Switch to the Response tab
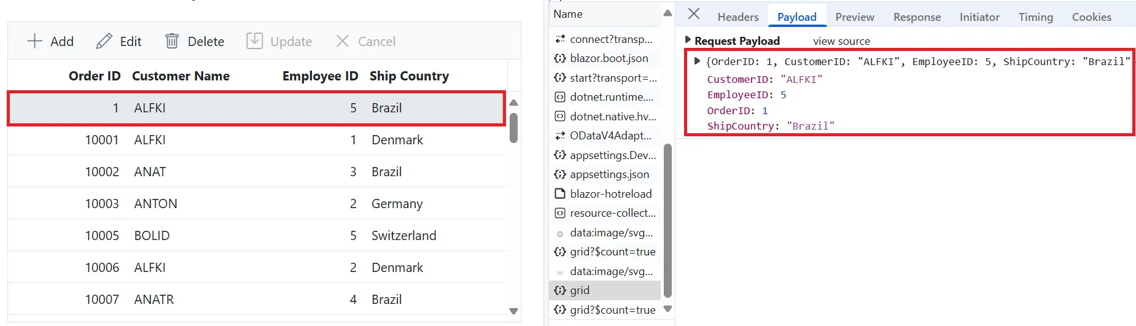This screenshot has width=1136, height=326. pos(917,17)
